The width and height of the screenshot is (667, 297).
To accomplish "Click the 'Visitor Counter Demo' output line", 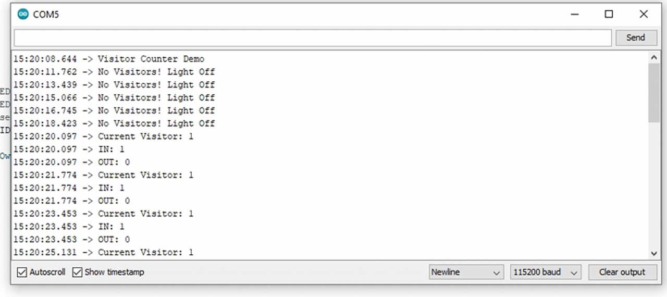I will [151, 59].
